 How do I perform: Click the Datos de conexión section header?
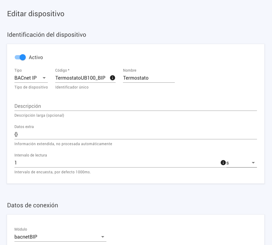tap(33, 205)
